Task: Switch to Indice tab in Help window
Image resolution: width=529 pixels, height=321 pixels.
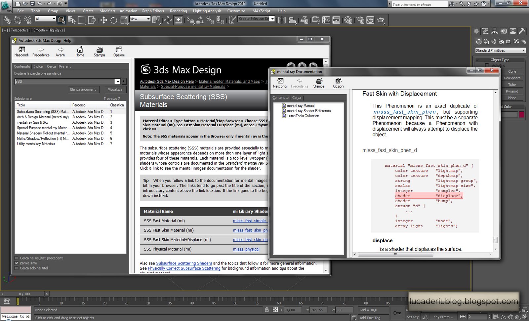Action: [x=38, y=66]
